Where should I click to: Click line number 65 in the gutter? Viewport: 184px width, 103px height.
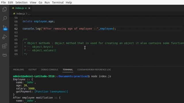(16, 39)
